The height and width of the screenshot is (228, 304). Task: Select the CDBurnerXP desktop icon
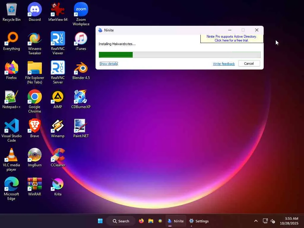81,99
